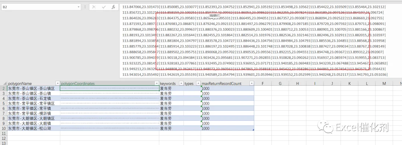This screenshot has height=145, width=402.
Task: Select column H header
Action: coord(297,83)
